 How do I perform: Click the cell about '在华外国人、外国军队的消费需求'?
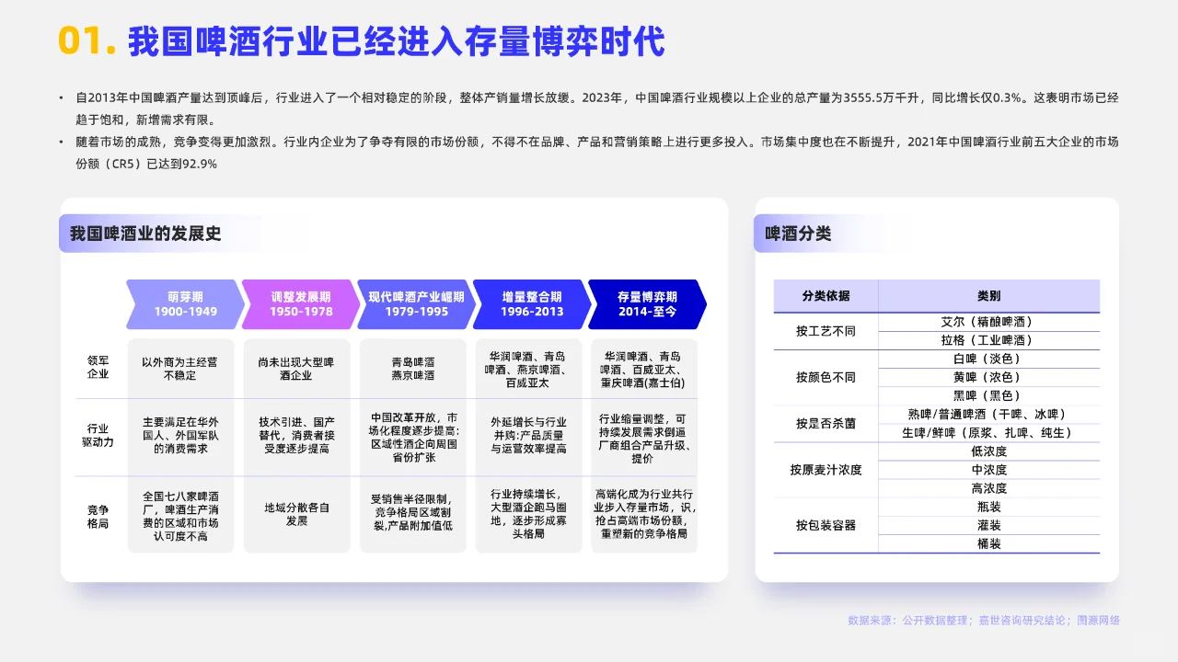[180, 436]
